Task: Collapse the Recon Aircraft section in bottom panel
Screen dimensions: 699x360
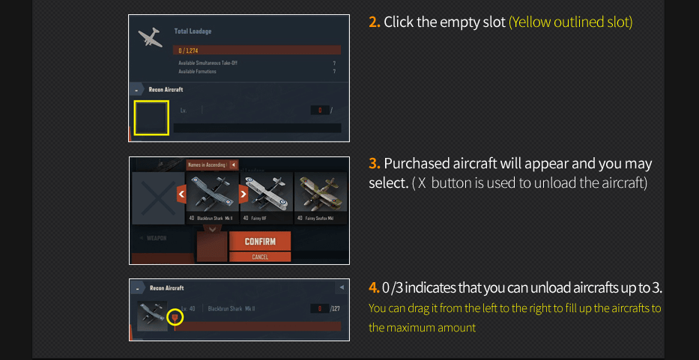Action: [x=137, y=288]
